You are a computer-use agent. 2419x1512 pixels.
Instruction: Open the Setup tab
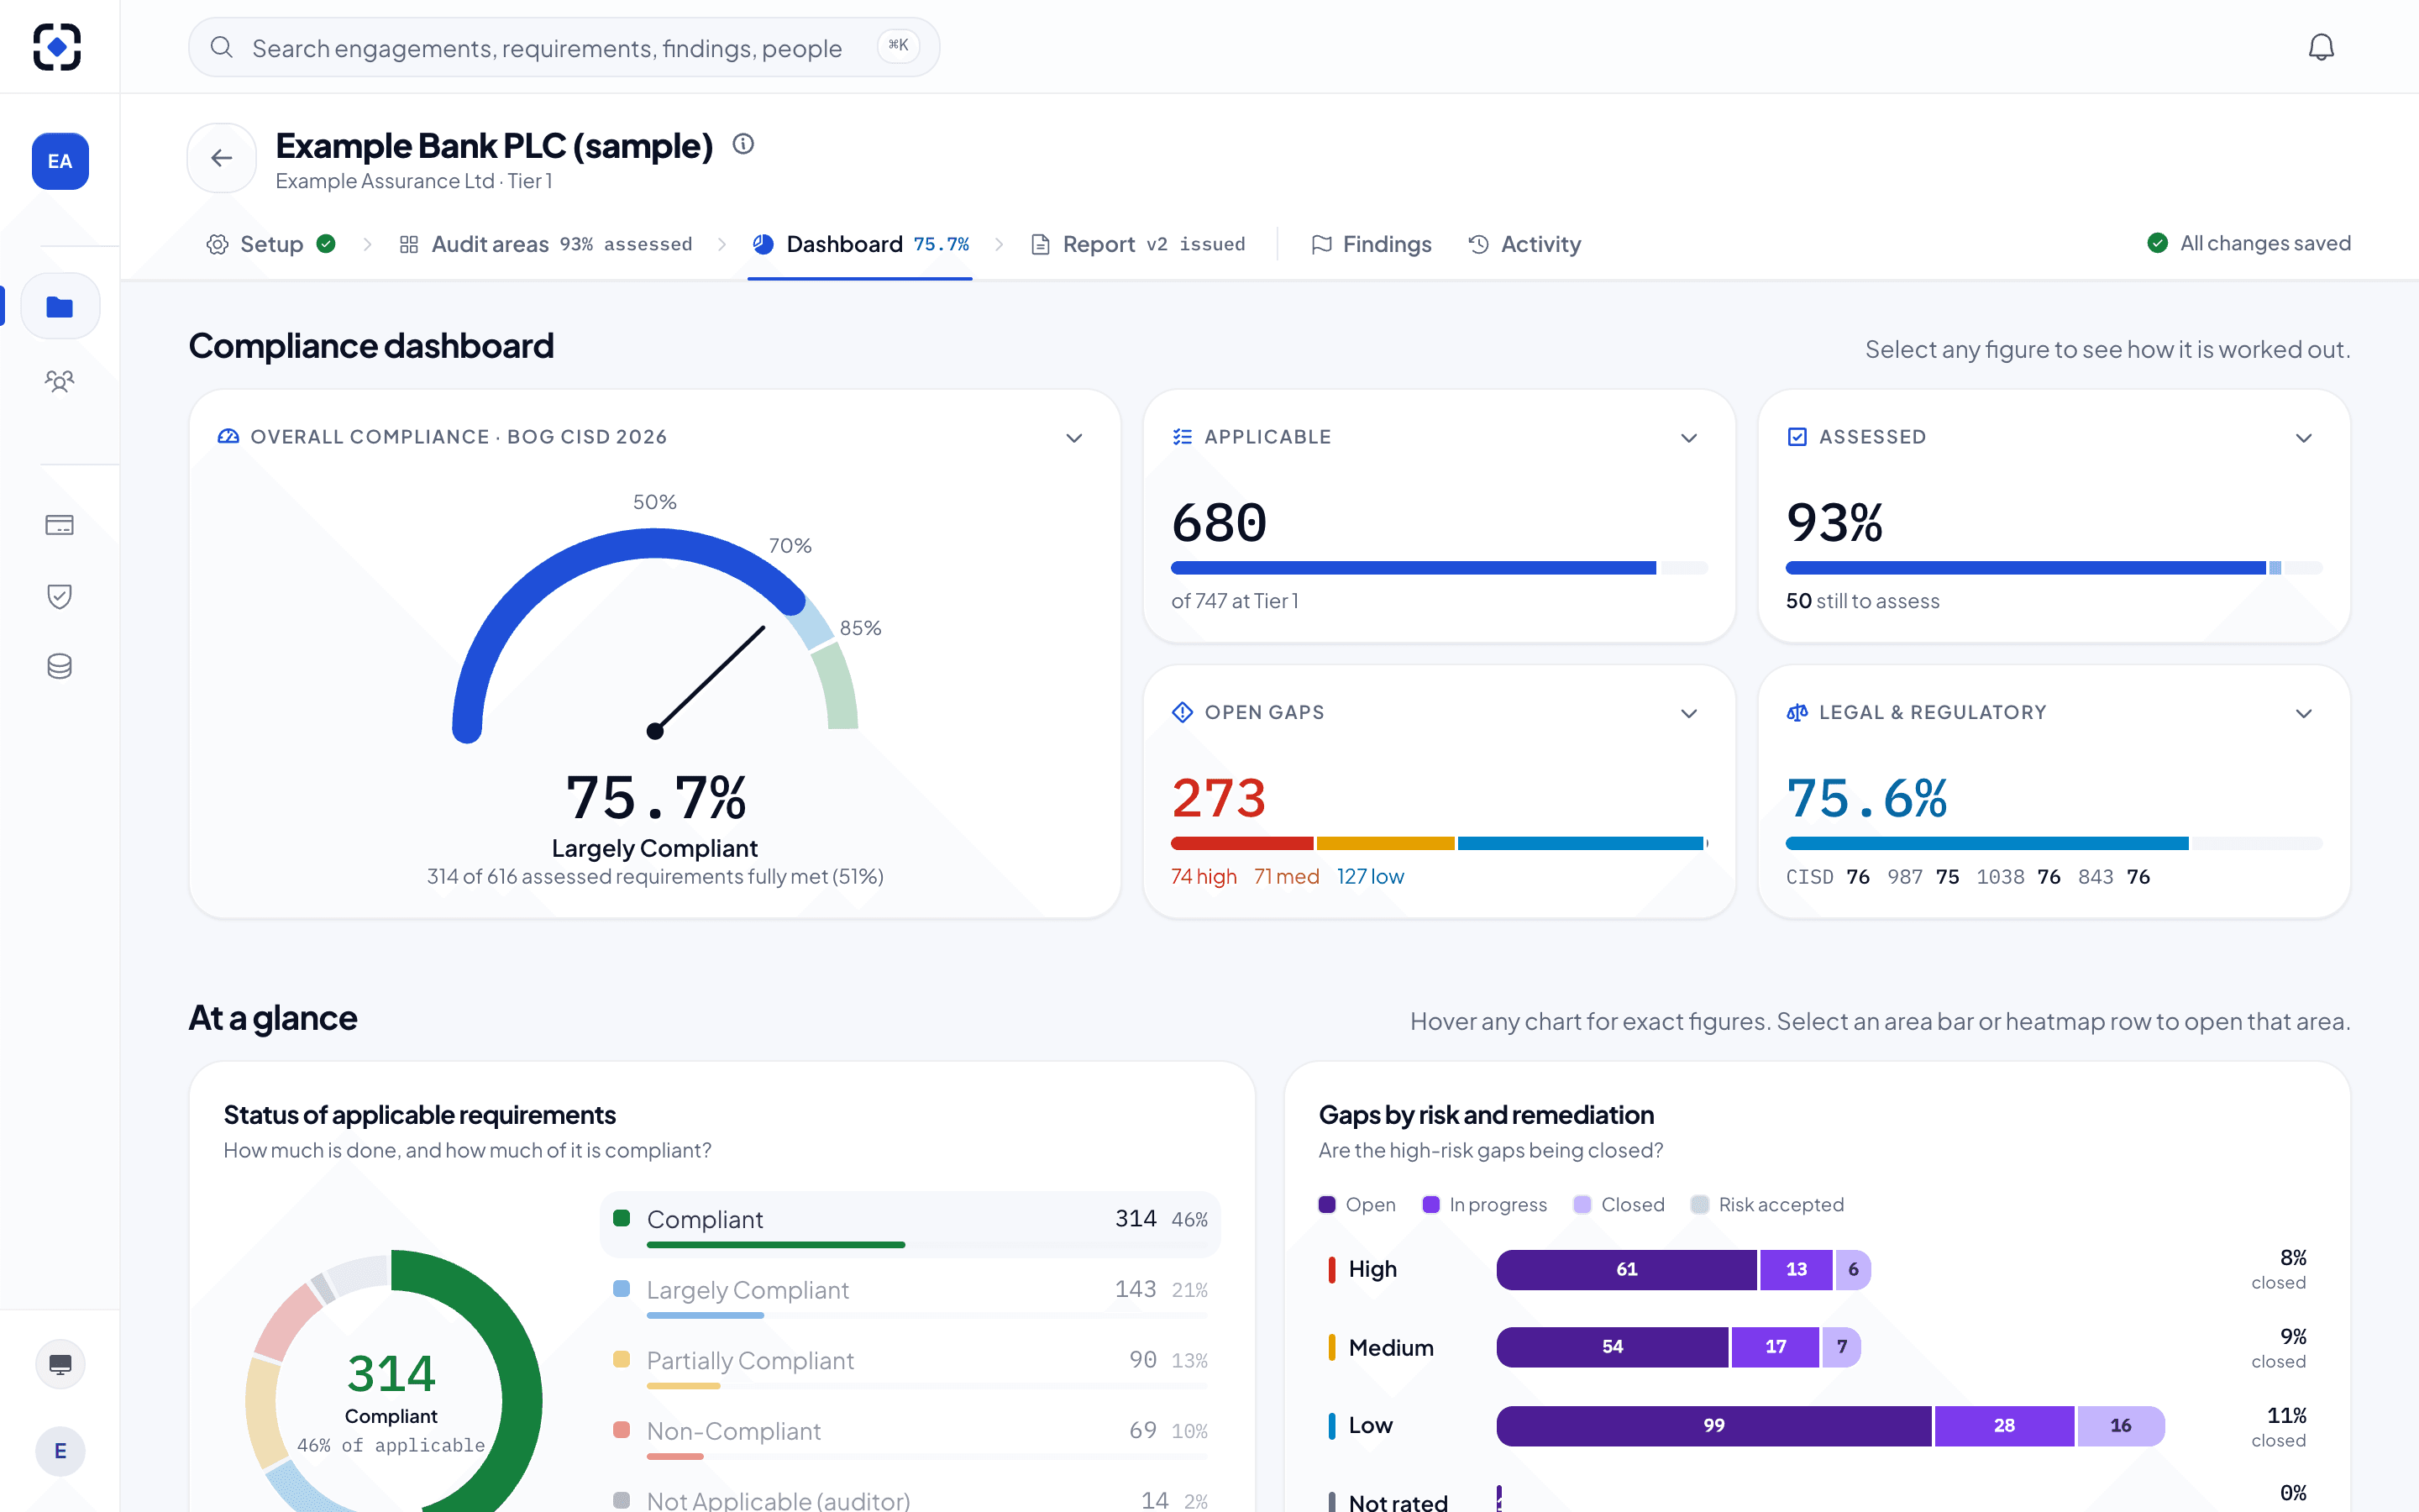271,244
